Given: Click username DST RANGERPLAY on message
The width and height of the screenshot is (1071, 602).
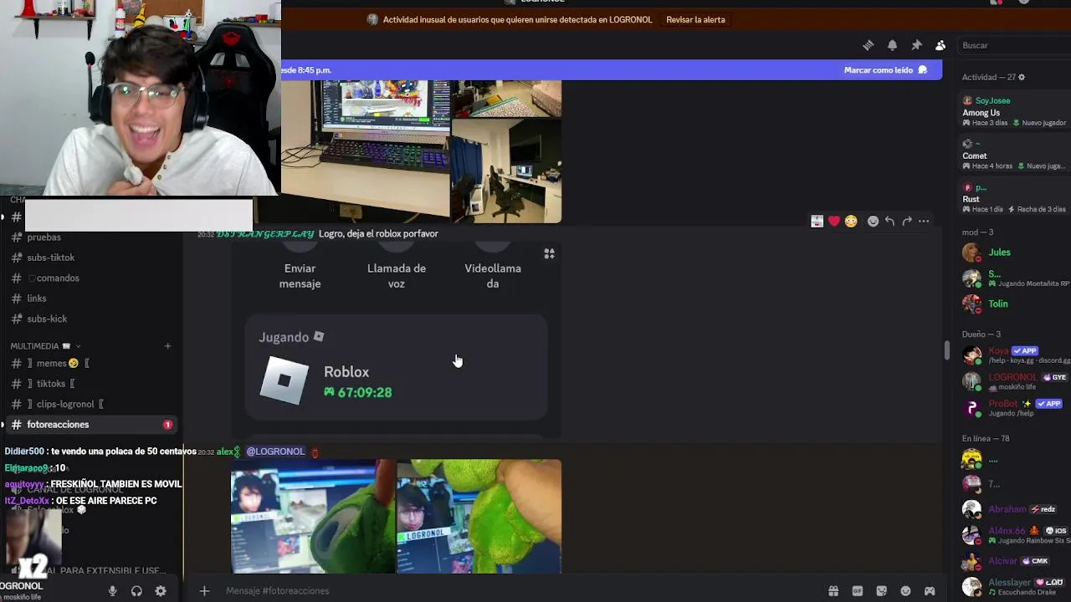Looking at the screenshot, I should click(265, 234).
